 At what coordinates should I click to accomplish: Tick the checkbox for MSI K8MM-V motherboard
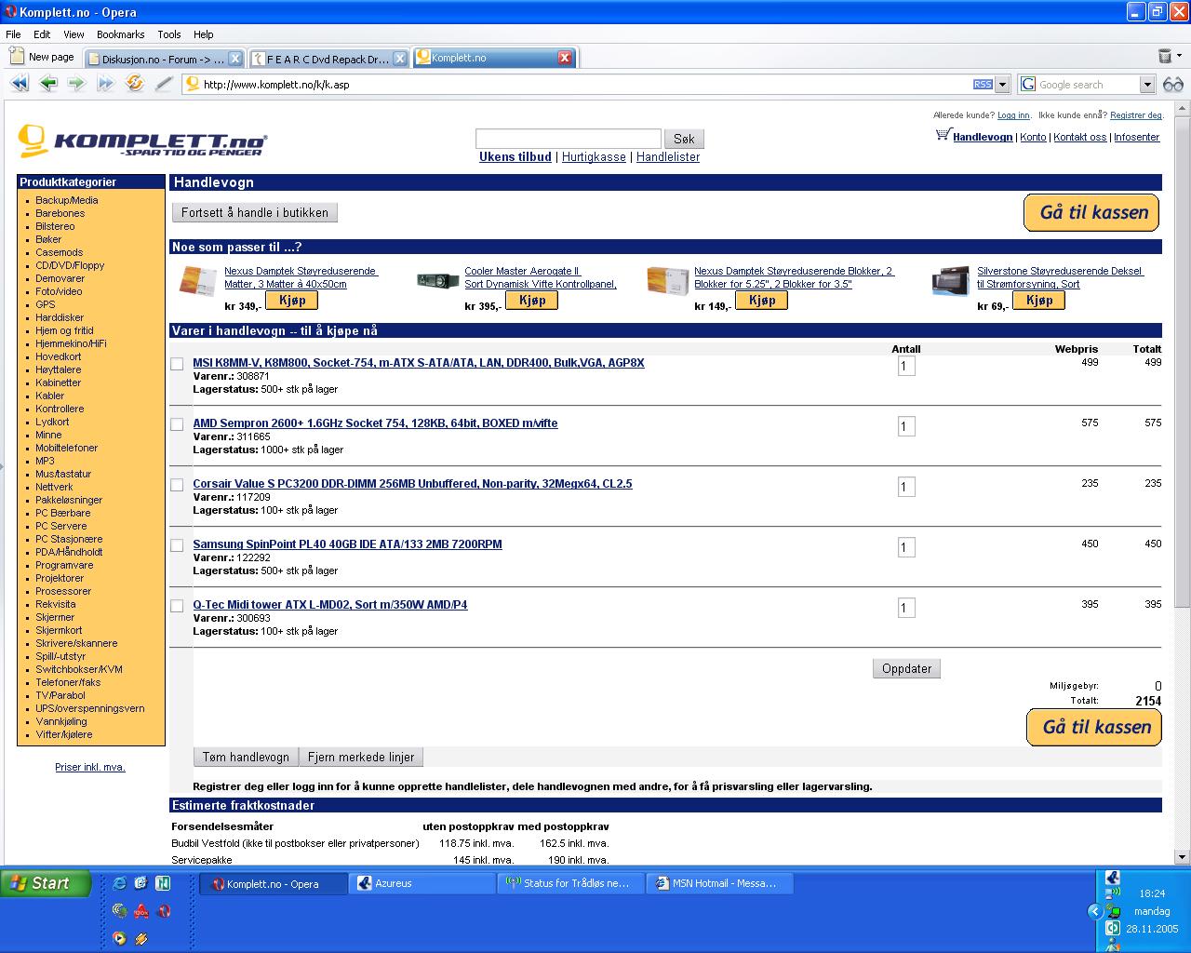tap(177, 364)
